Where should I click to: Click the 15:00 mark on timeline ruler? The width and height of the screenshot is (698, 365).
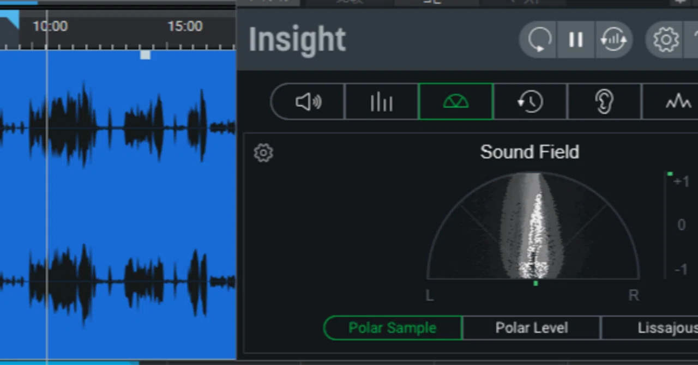(185, 26)
